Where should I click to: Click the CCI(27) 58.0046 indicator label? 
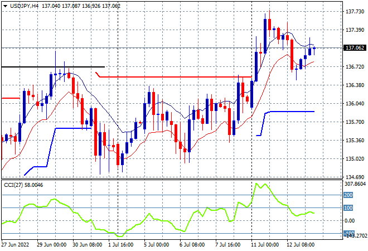(23, 185)
